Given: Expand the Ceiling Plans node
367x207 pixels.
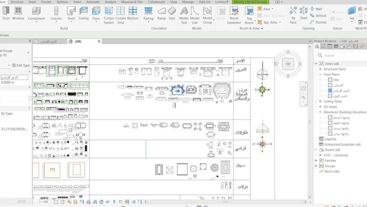Looking at the screenshot, I should pos(320,101).
